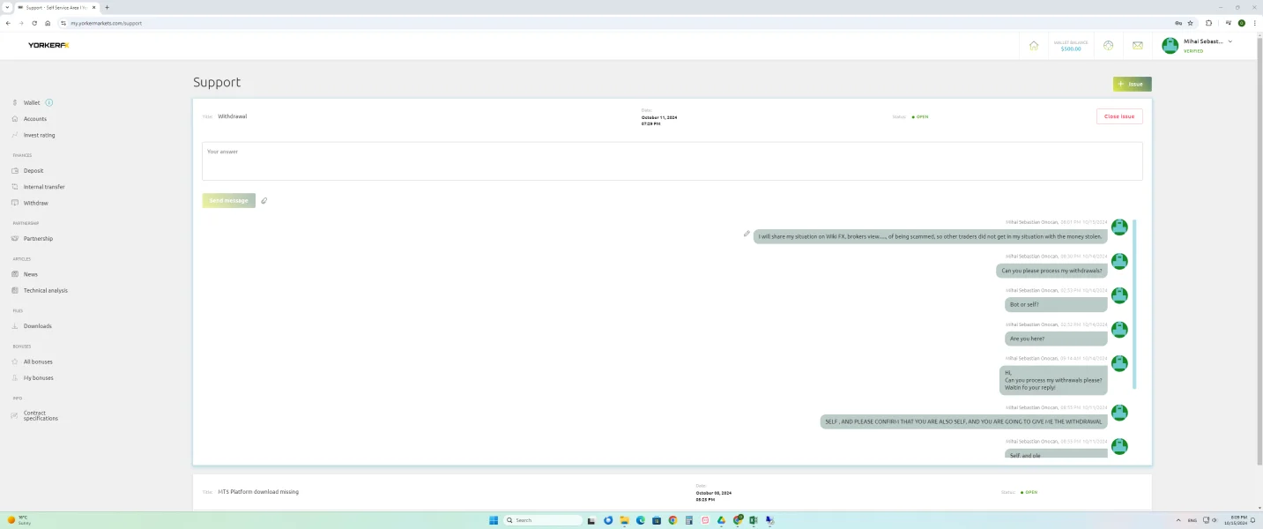Create a new ticket with + Issue button
Image resolution: width=1263 pixels, height=529 pixels.
tap(1132, 84)
